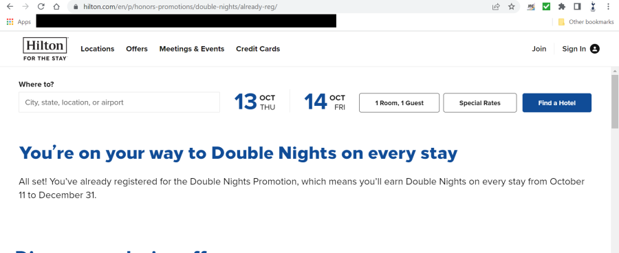
Task: Bookmark this page with star icon
Action: tap(511, 7)
